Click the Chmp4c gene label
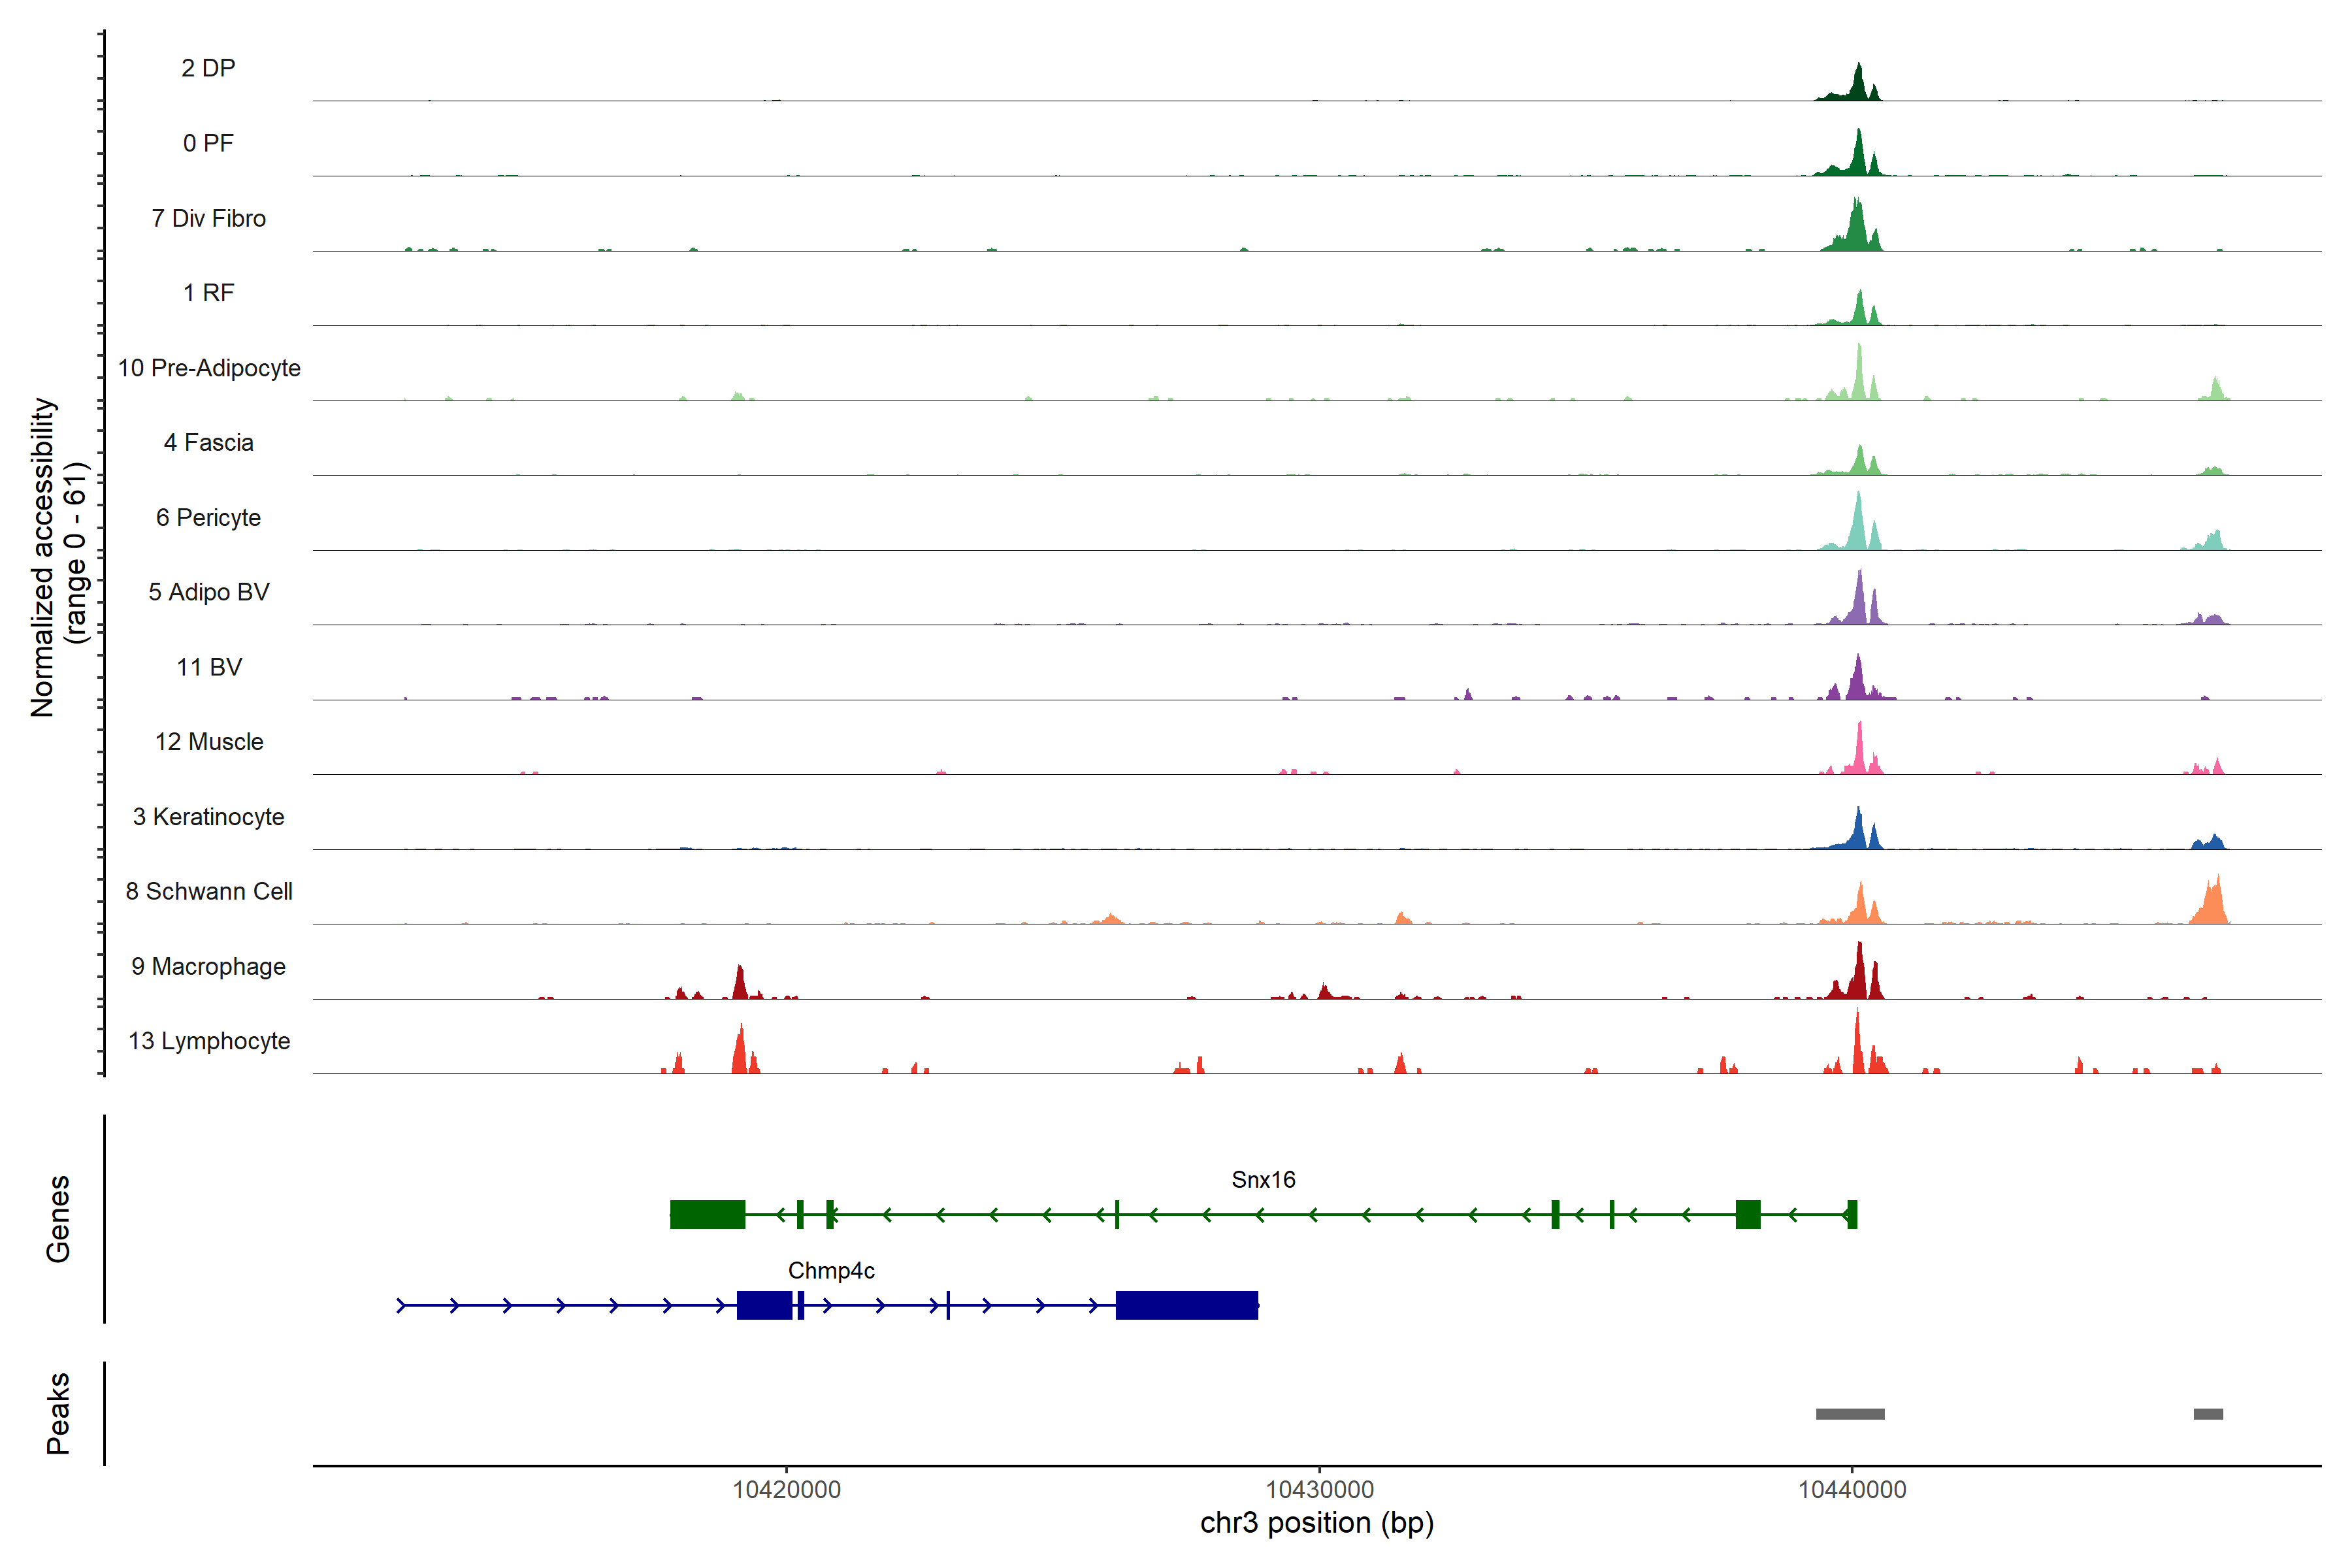The height and width of the screenshot is (1568, 2352). pyautogui.click(x=831, y=1271)
